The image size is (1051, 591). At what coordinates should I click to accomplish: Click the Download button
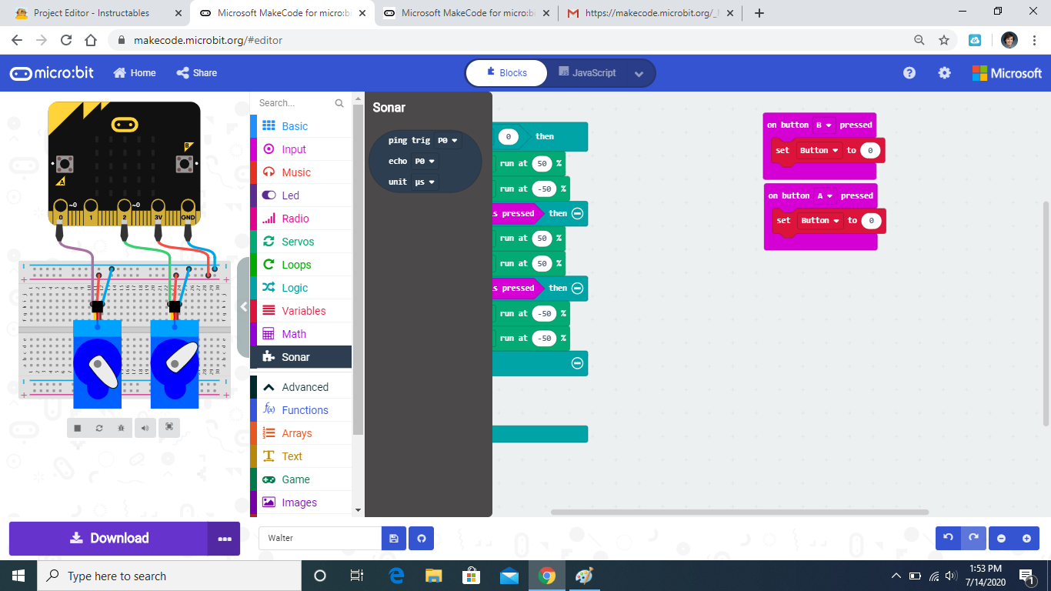tap(108, 539)
